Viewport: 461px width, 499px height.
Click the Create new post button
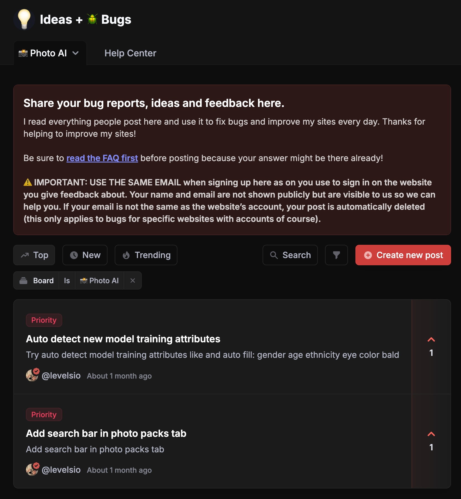(403, 255)
